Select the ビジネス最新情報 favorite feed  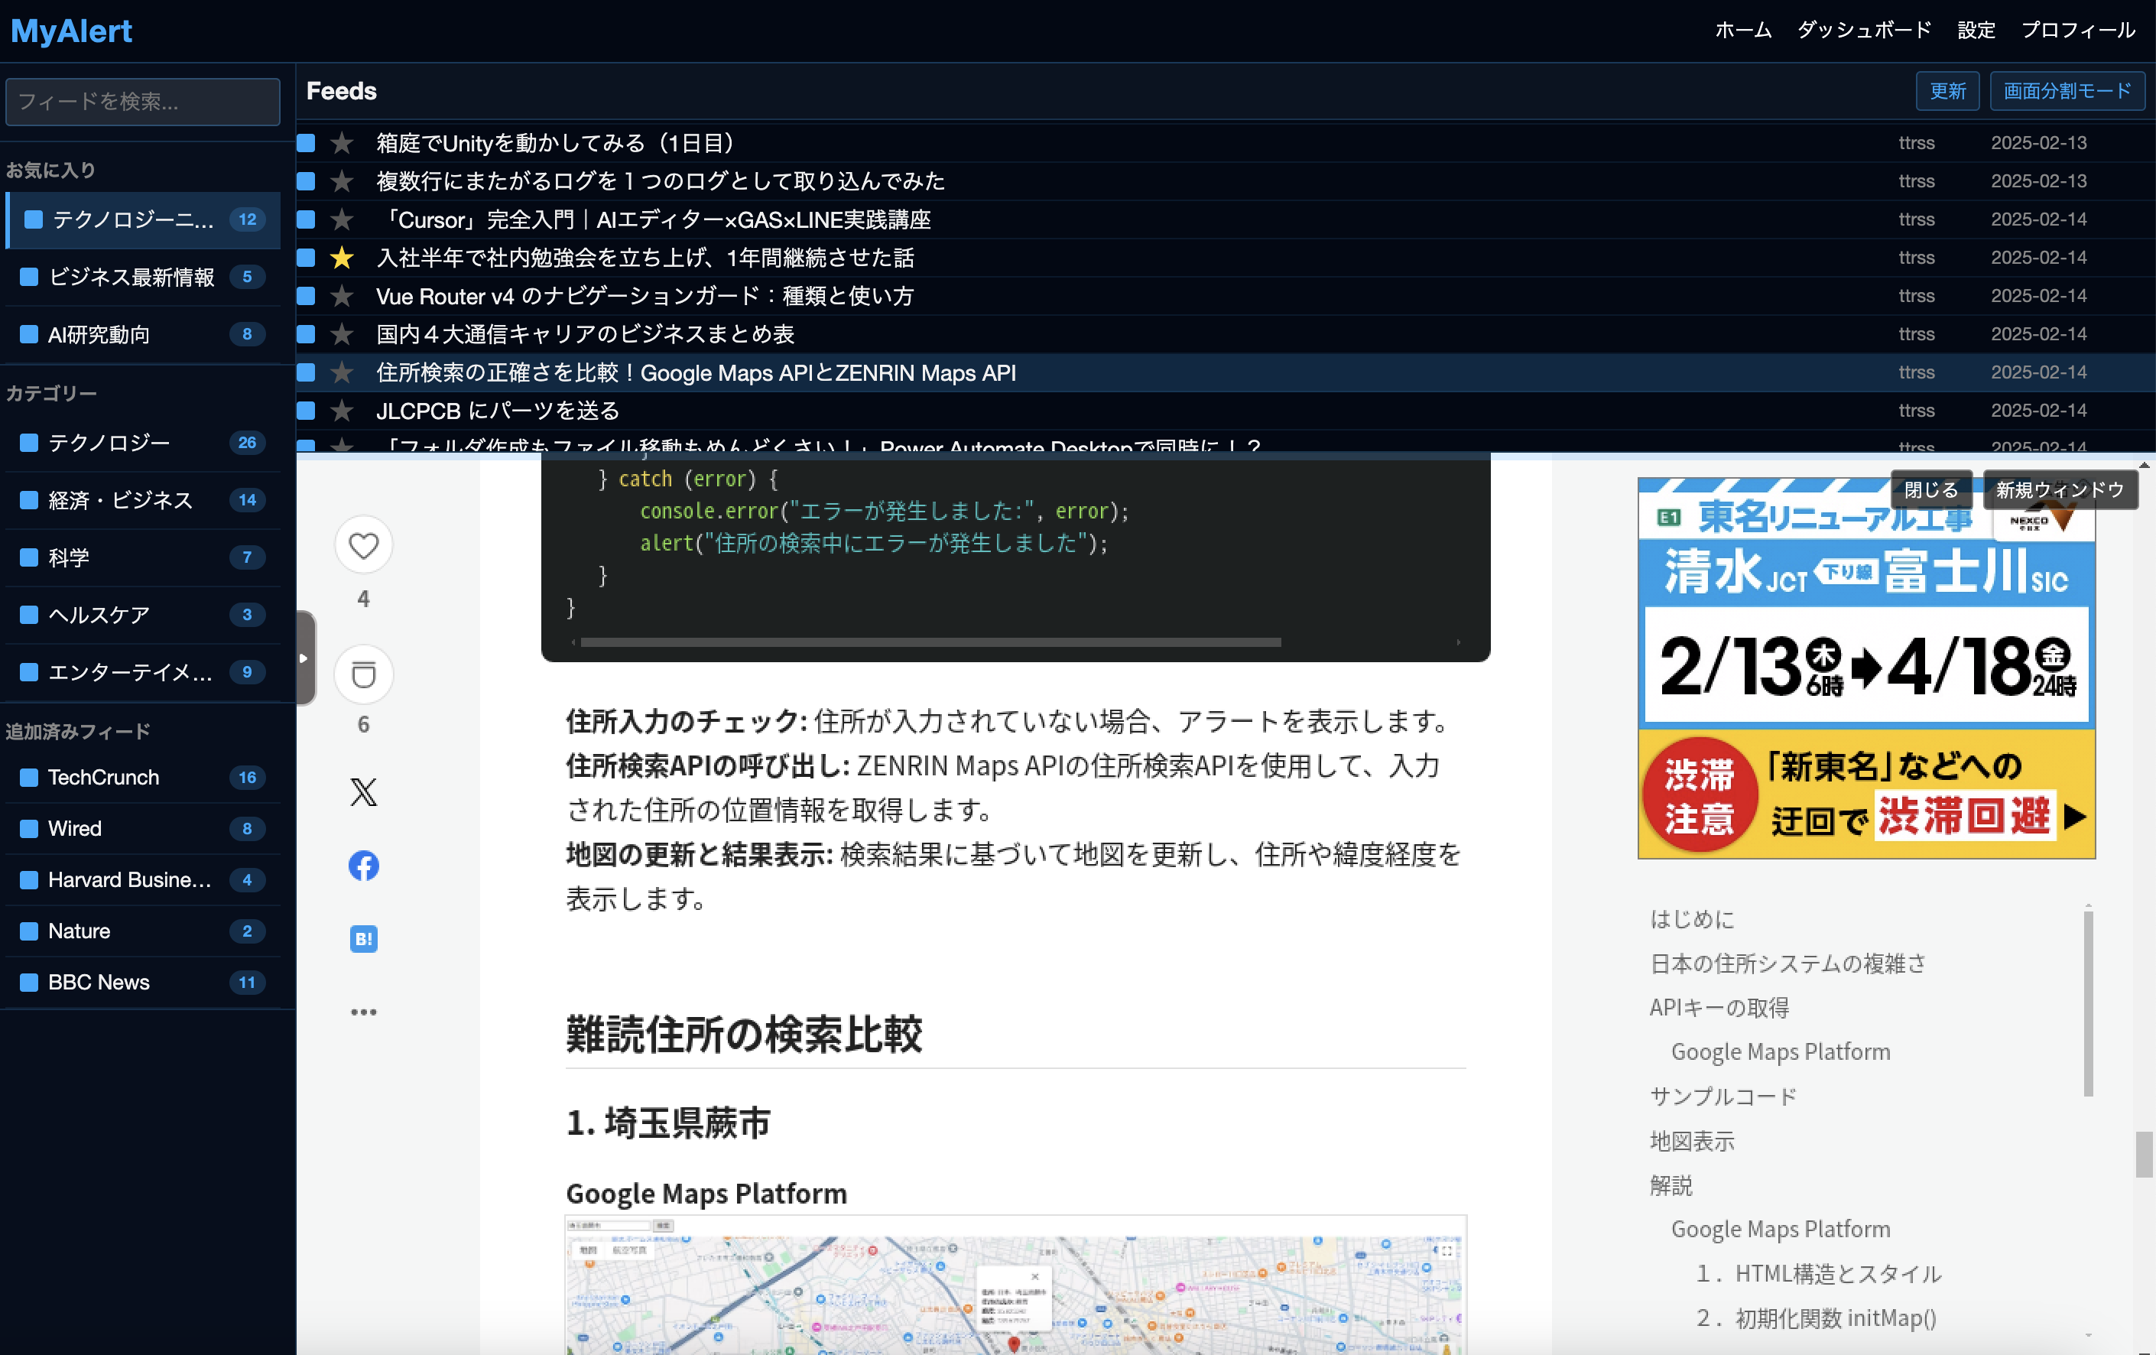tap(143, 277)
